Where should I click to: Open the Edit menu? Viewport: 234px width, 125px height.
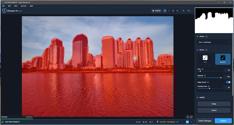(x=9, y=6)
